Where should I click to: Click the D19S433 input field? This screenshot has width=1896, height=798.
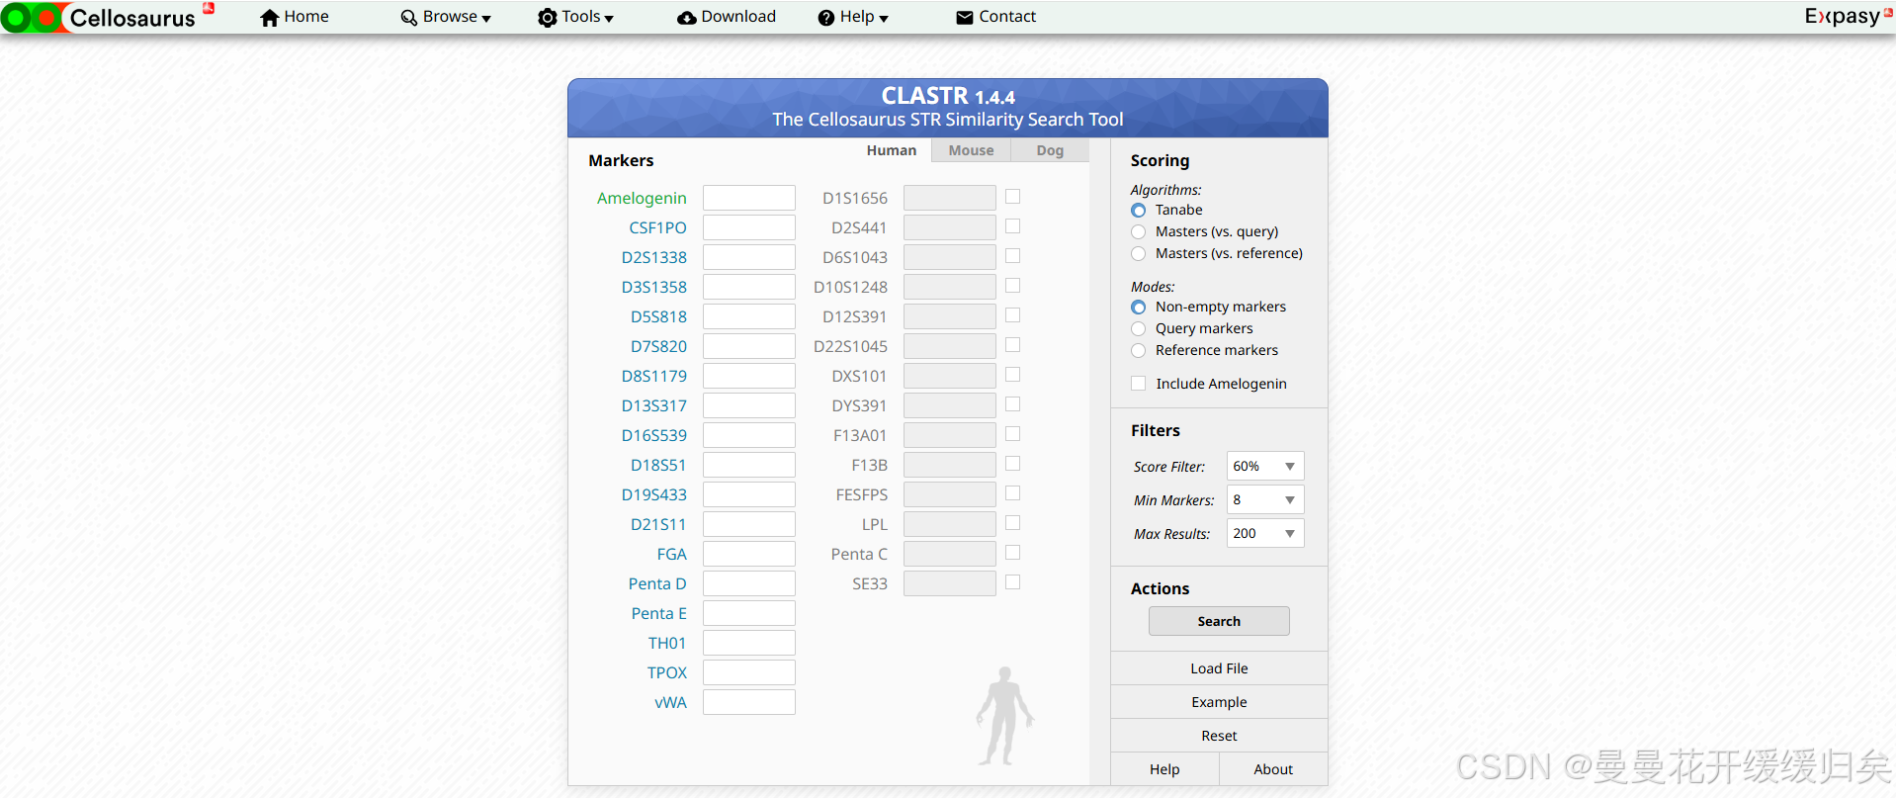749,494
